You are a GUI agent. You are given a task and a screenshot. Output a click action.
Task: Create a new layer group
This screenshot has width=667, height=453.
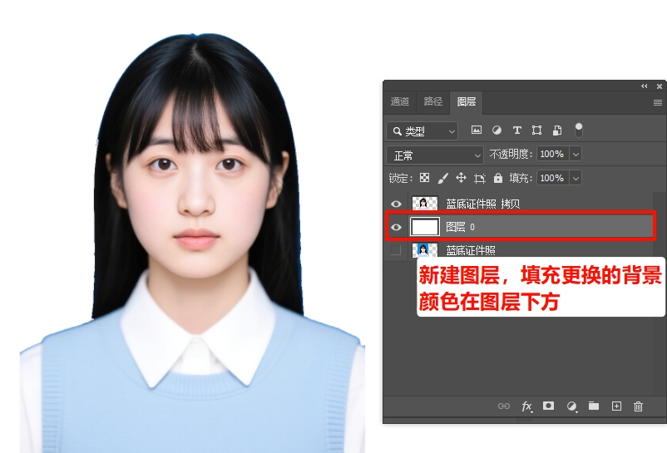click(x=594, y=406)
